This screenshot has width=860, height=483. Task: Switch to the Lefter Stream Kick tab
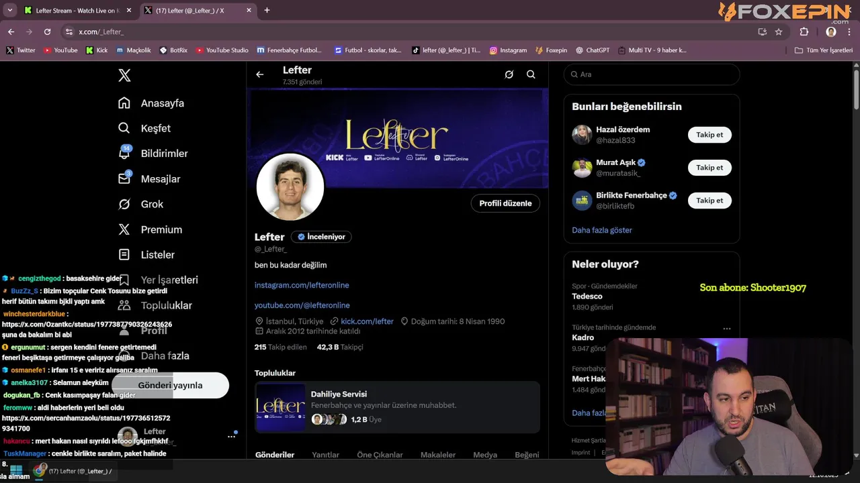(78, 11)
